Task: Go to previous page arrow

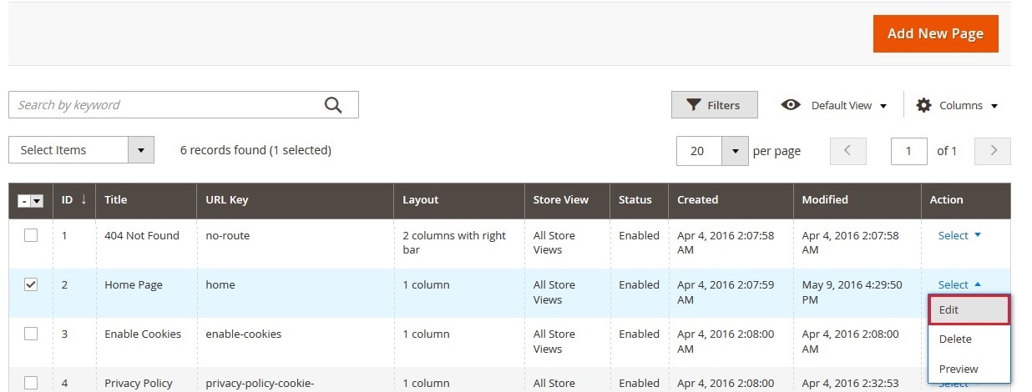Action: pyautogui.click(x=847, y=151)
